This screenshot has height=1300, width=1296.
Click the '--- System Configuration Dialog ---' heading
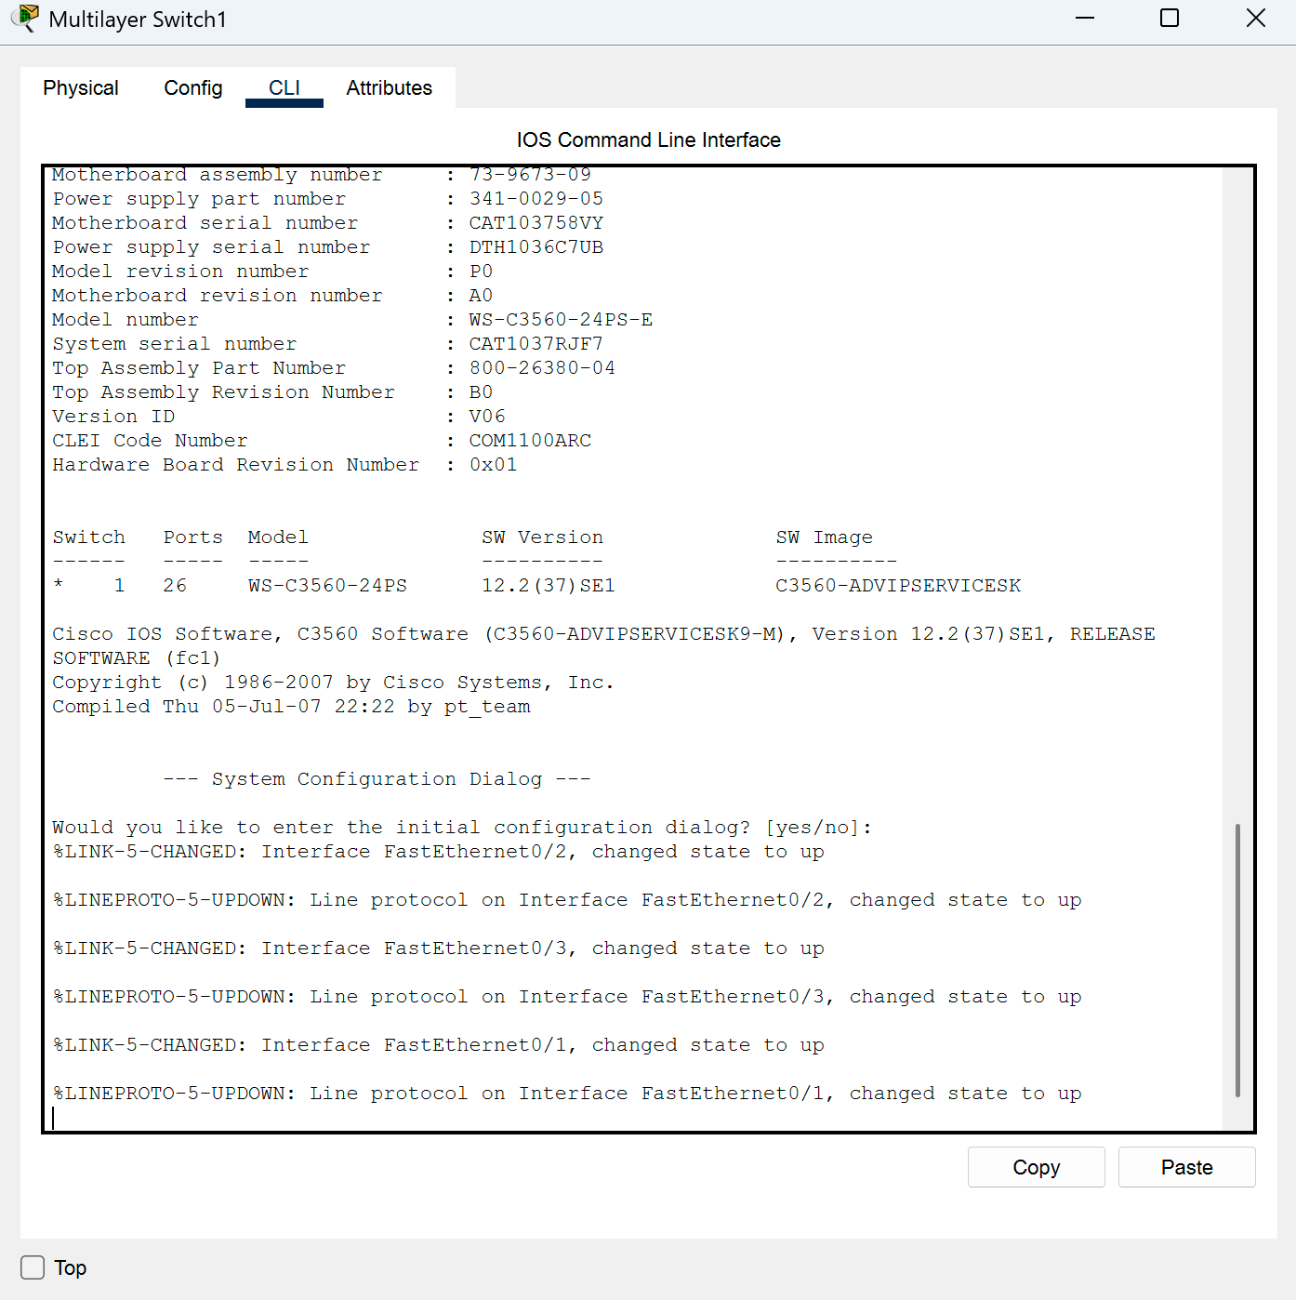(377, 779)
